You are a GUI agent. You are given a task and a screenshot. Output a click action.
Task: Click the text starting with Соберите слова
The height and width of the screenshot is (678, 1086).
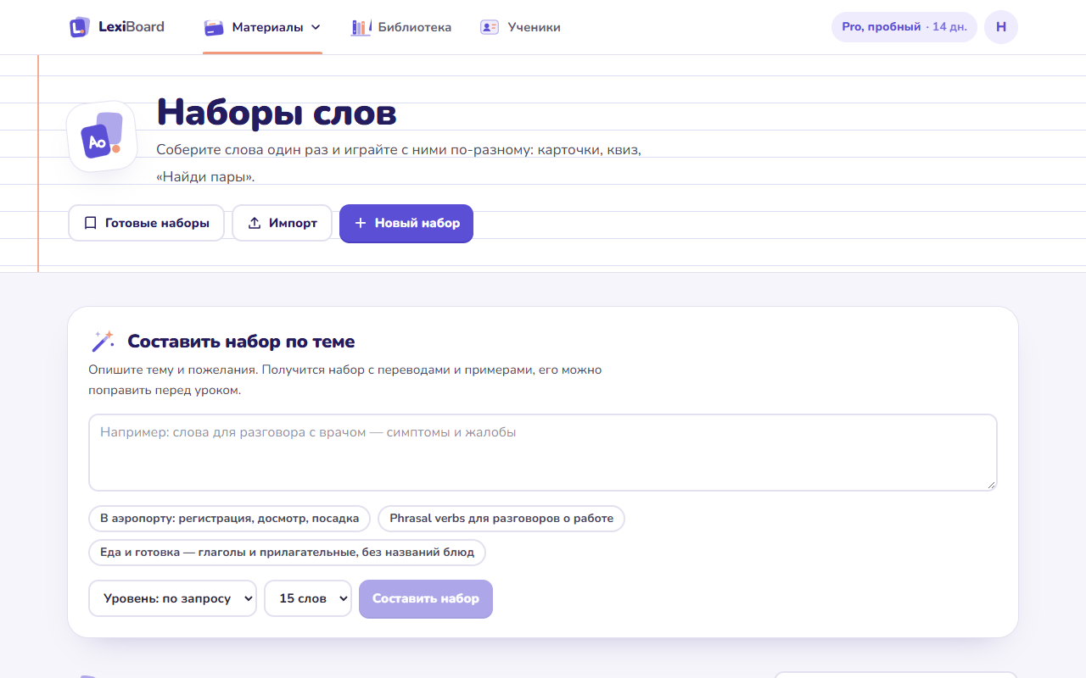(399, 164)
